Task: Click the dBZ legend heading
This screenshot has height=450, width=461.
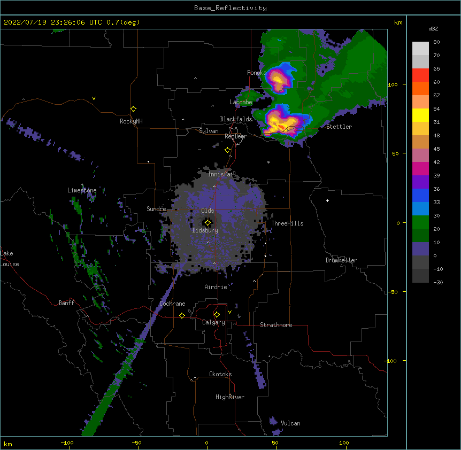Action: [433, 29]
